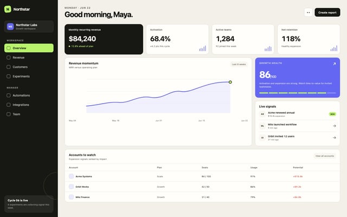The height and width of the screenshot is (217, 347).
Task: Click the Orbit Works account avatar
Action: coord(71,187)
